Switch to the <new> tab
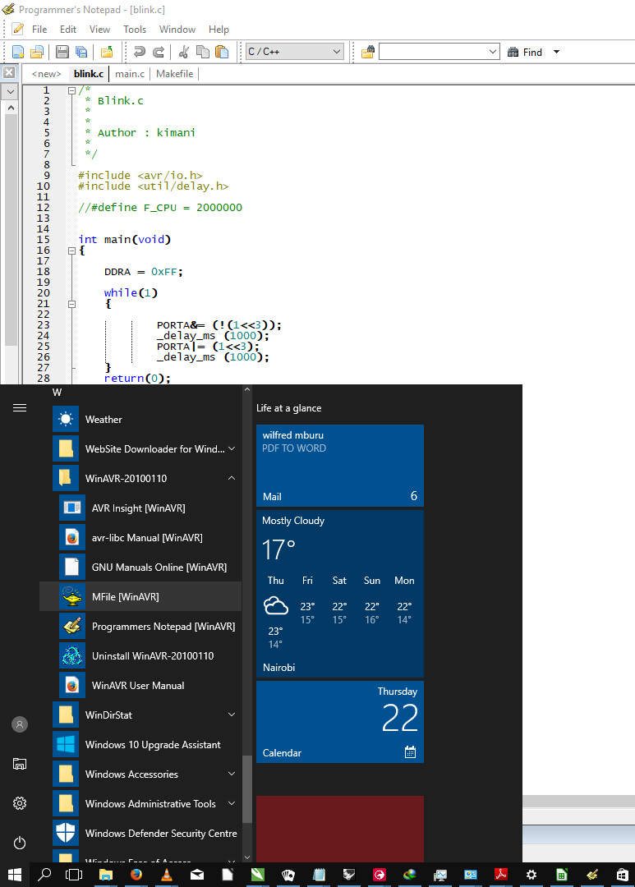 pos(46,74)
